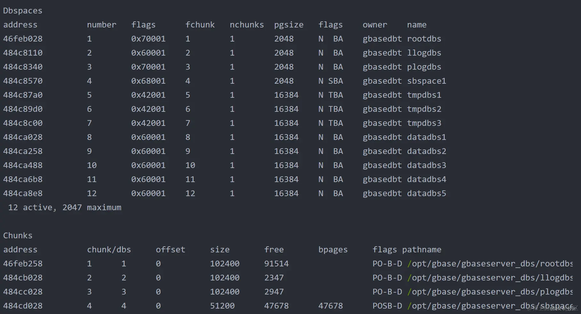Click the address 484c8340
This screenshot has width=581, height=314.
[23, 67]
